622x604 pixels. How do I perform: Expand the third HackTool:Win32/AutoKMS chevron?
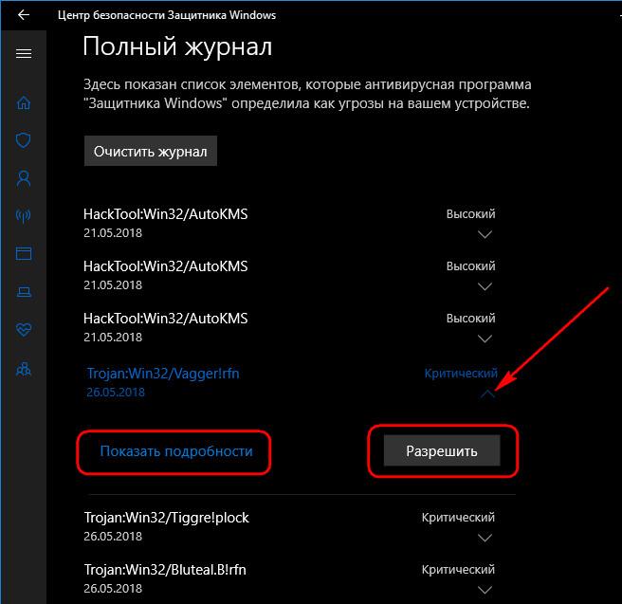click(485, 339)
